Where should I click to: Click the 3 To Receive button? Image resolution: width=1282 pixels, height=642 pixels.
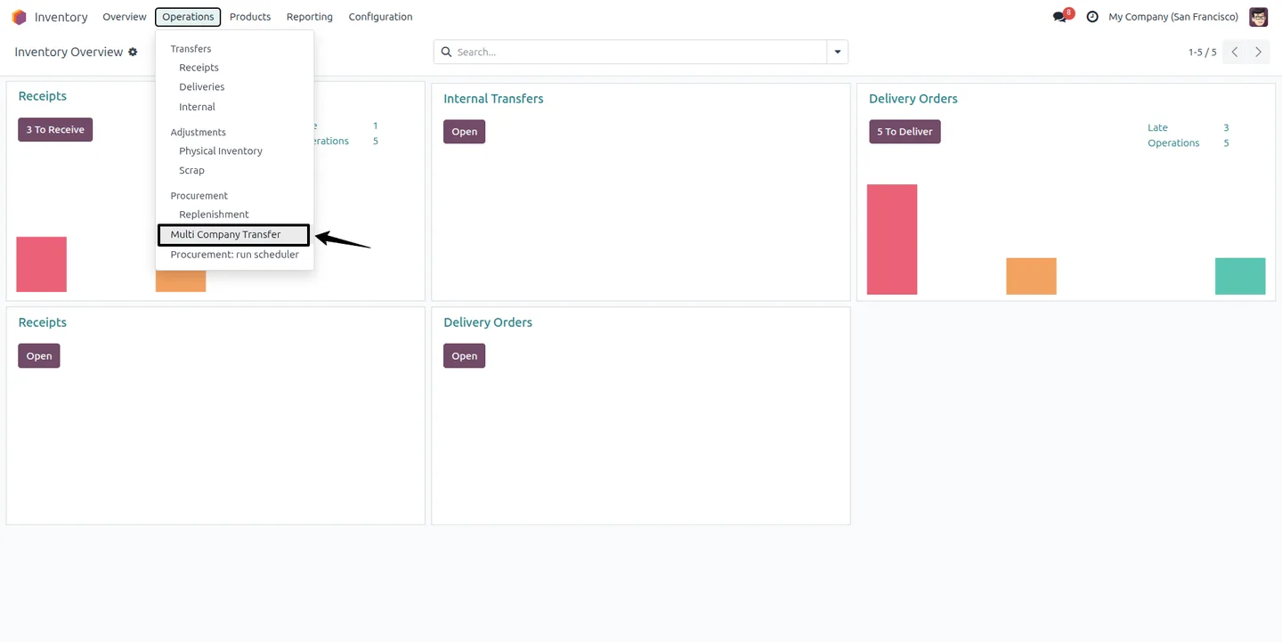(x=55, y=130)
